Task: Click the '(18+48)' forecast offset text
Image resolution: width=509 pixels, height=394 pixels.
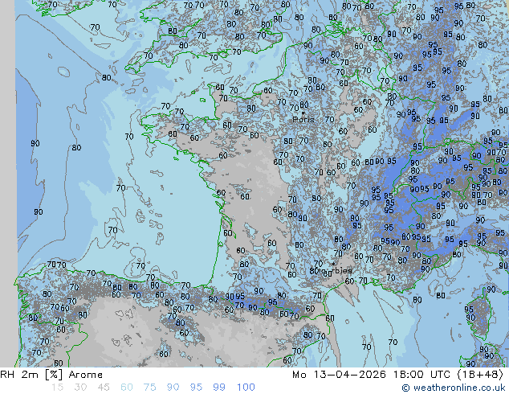Action: tap(480, 375)
